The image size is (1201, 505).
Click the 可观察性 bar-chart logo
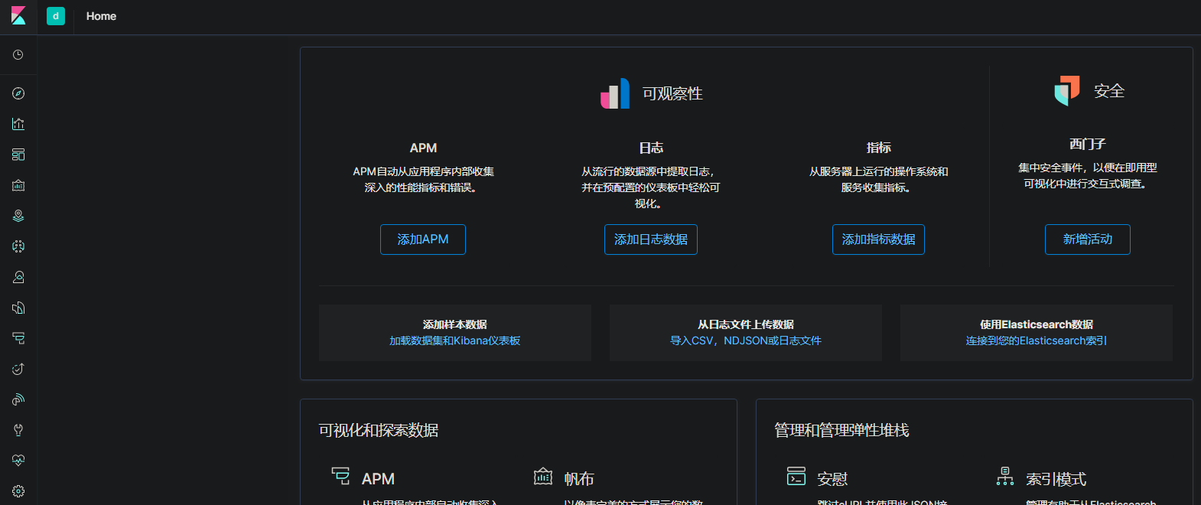[x=615, y=93]
